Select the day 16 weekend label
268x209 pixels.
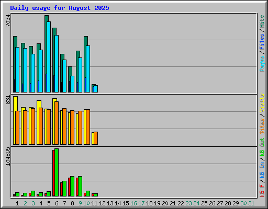[x=133, y=203]
